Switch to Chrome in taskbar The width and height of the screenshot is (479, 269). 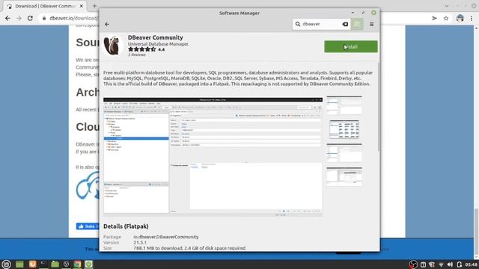(77, 264)
